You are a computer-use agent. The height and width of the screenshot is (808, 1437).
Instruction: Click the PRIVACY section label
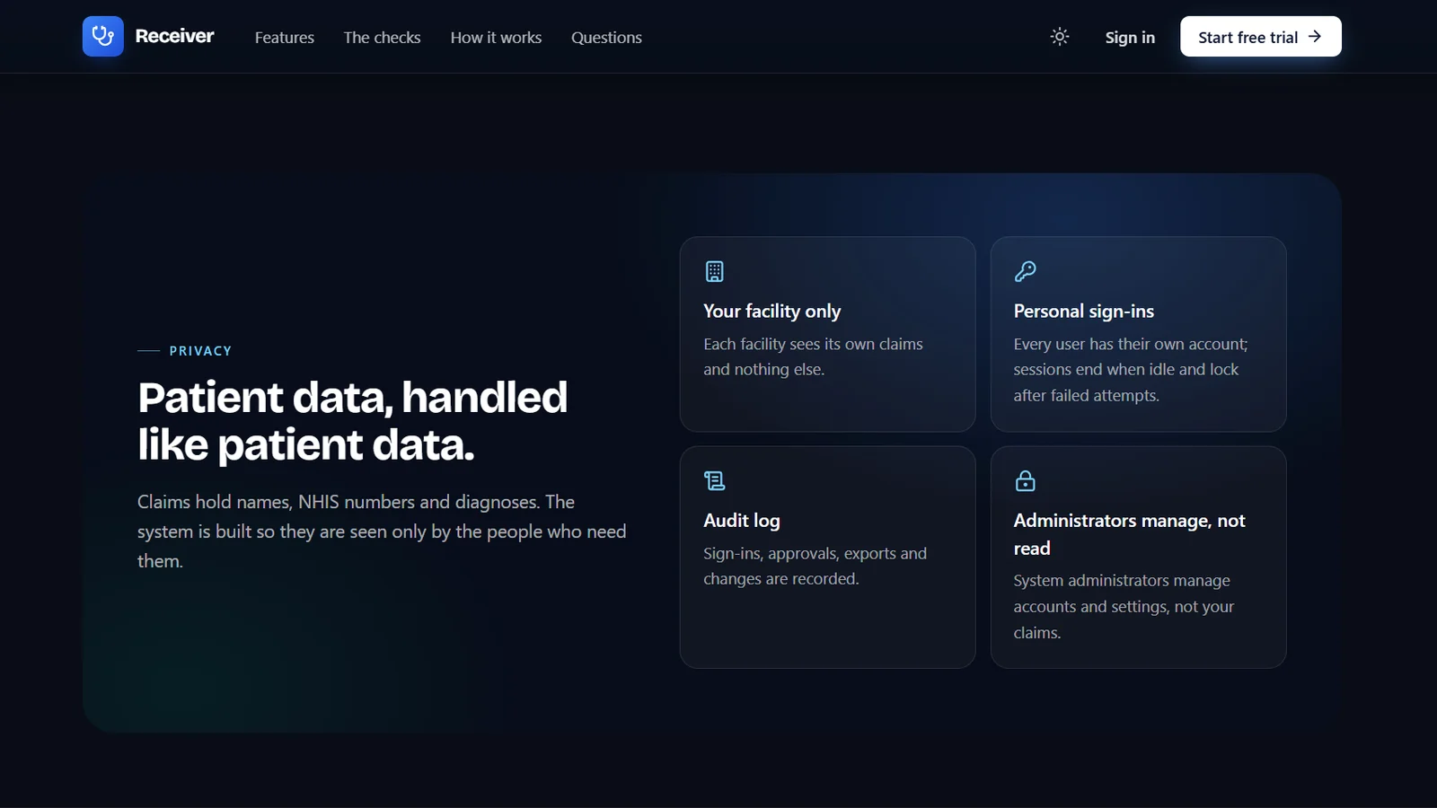point(200,351)
